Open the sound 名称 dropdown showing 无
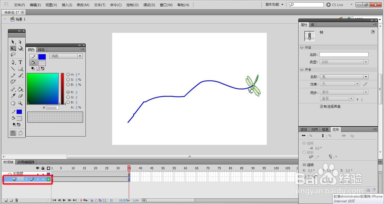This screenshot has width=384, height=204. [x=344, y=77]
